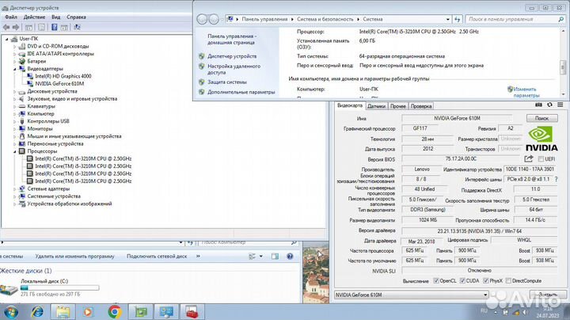The width and height of the screenshot is (570, 320).
Task: Click the Закрыть button in GPU-Z
Action: point(548,295)
